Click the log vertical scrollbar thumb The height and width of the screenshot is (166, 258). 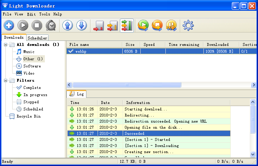(x=253, y=119)
